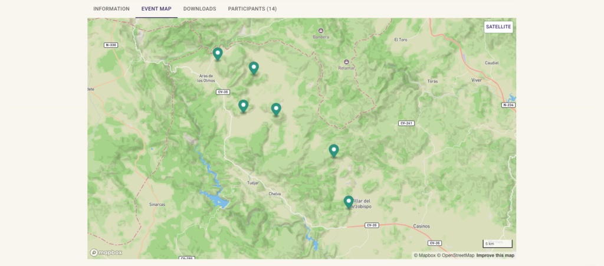Open the Participants (14) tab

tap(252, 9)
